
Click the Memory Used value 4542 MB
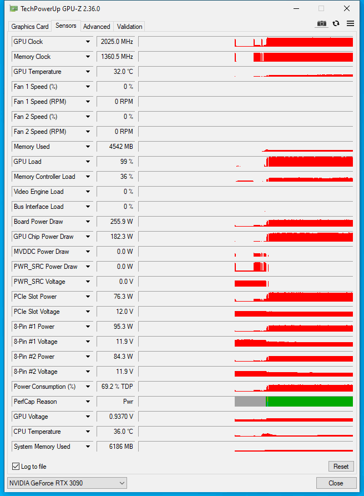tap(116, 147)
